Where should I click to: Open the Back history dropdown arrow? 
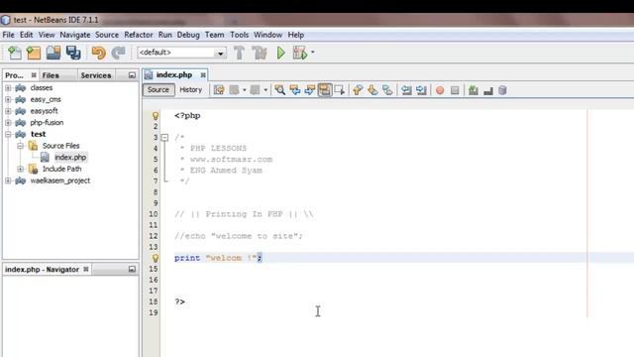pyautogui.click(x=245, y=90)
